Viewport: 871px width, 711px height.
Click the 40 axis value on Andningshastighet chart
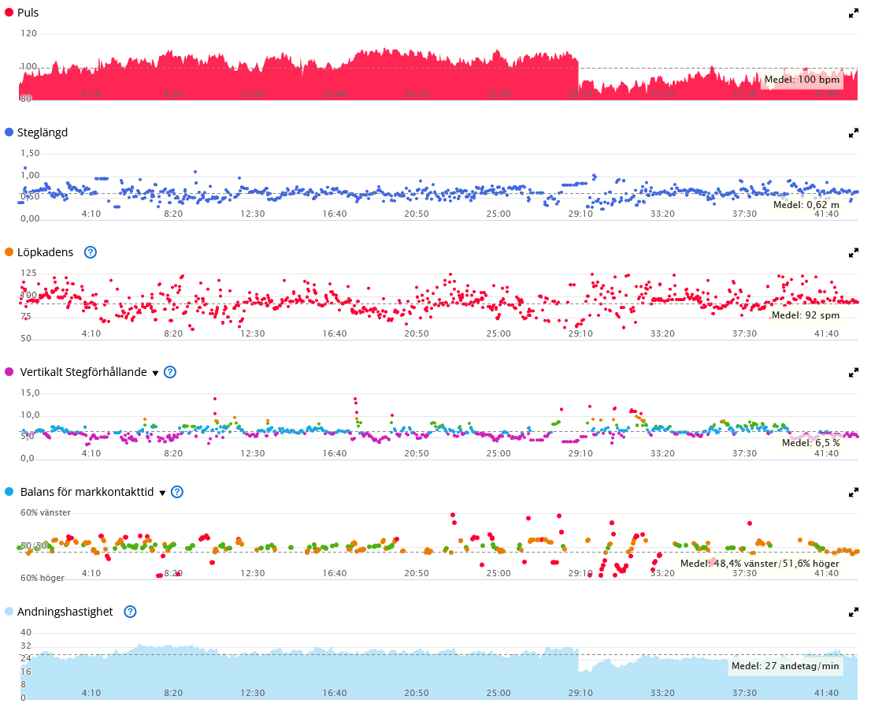pyautogui.click(x=26, y=632)
